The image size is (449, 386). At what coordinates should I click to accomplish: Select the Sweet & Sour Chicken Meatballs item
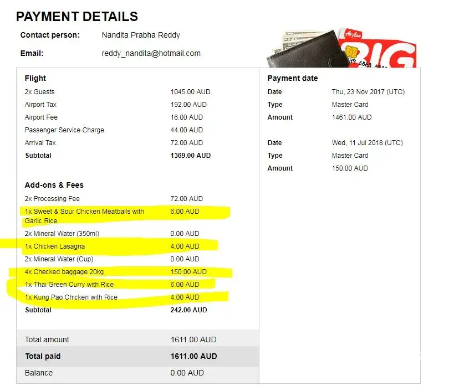click(84, 212)
